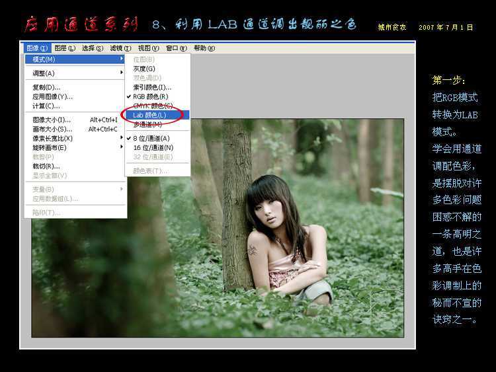Select 索引颜色(I)... mode

coord(157,87)
